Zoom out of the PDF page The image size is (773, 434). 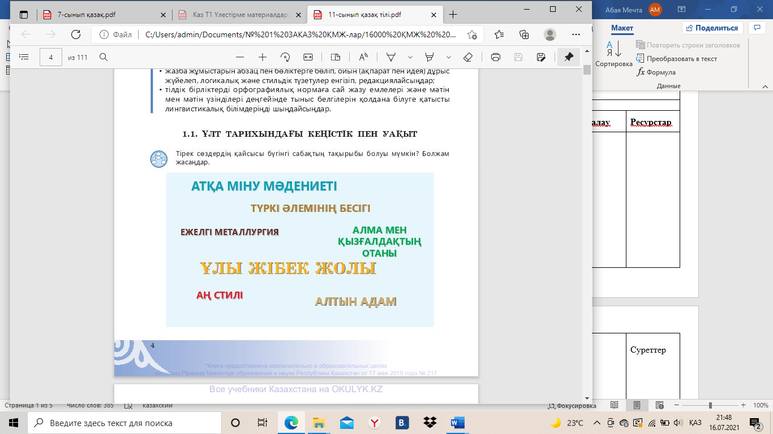click(x=240, y=57)
